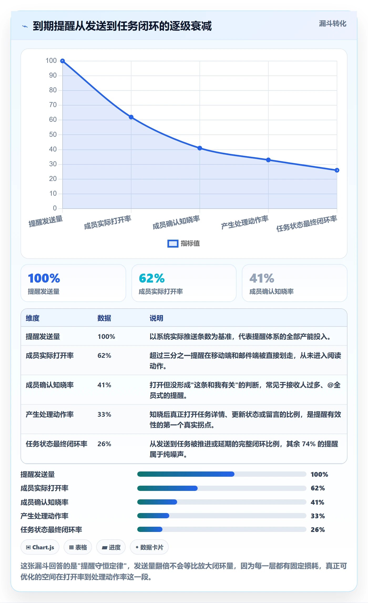The image size is (368, 603).
Task: Click the description starting with 超过三分之一提醒
Action: pyautogui.click(x=245, y=361)
